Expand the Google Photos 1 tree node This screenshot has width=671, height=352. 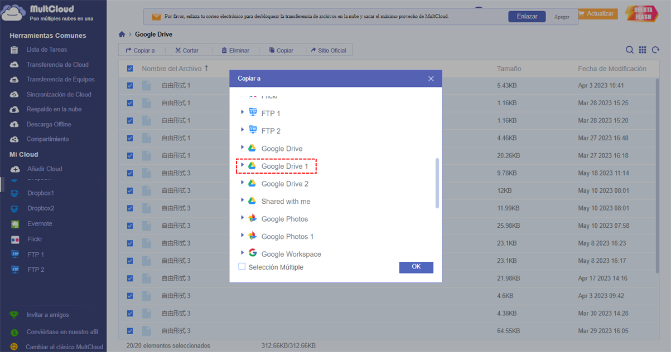click(243, 236)
